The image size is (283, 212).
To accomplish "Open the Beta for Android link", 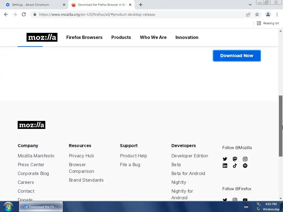I will pyautogui.click(x=188, y=173).
